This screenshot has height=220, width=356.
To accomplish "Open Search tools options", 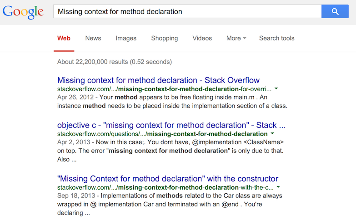I will 276,38.
